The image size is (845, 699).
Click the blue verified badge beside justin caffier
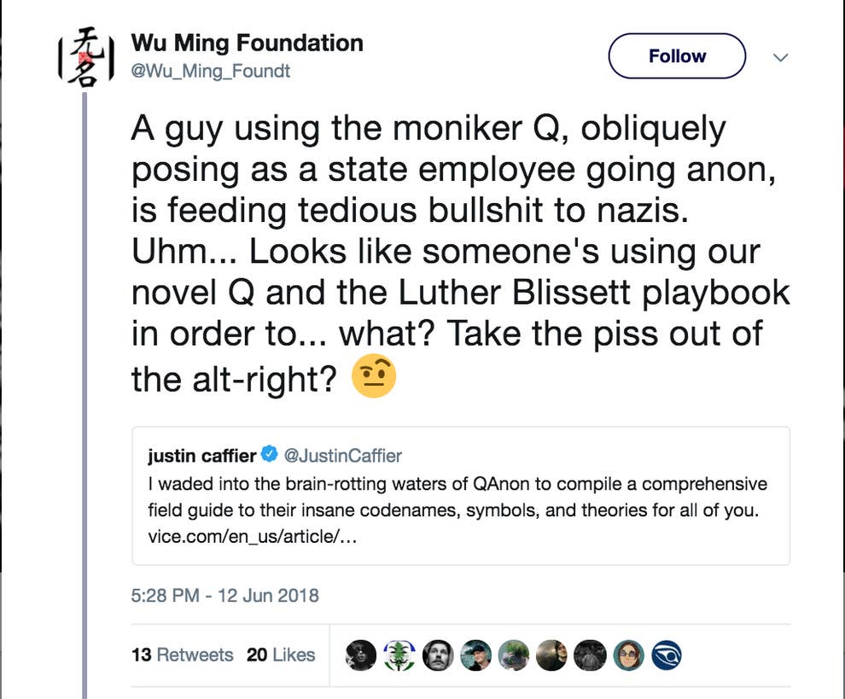click(x=269, y=455)
